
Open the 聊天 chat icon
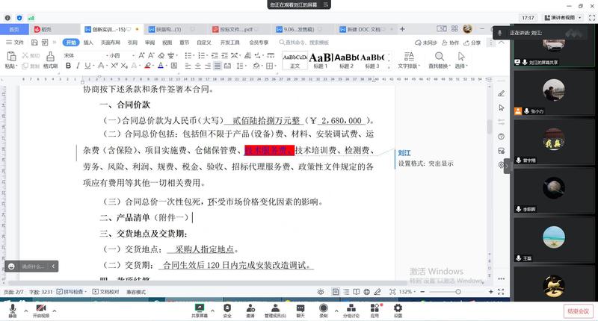[300, 308]
